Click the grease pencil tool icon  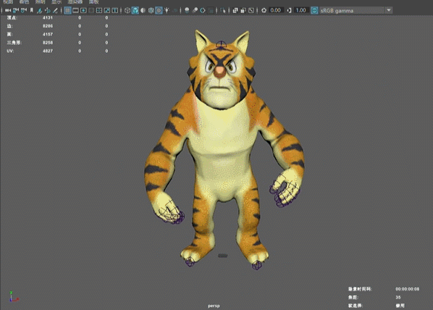click(x=55, y=10)
